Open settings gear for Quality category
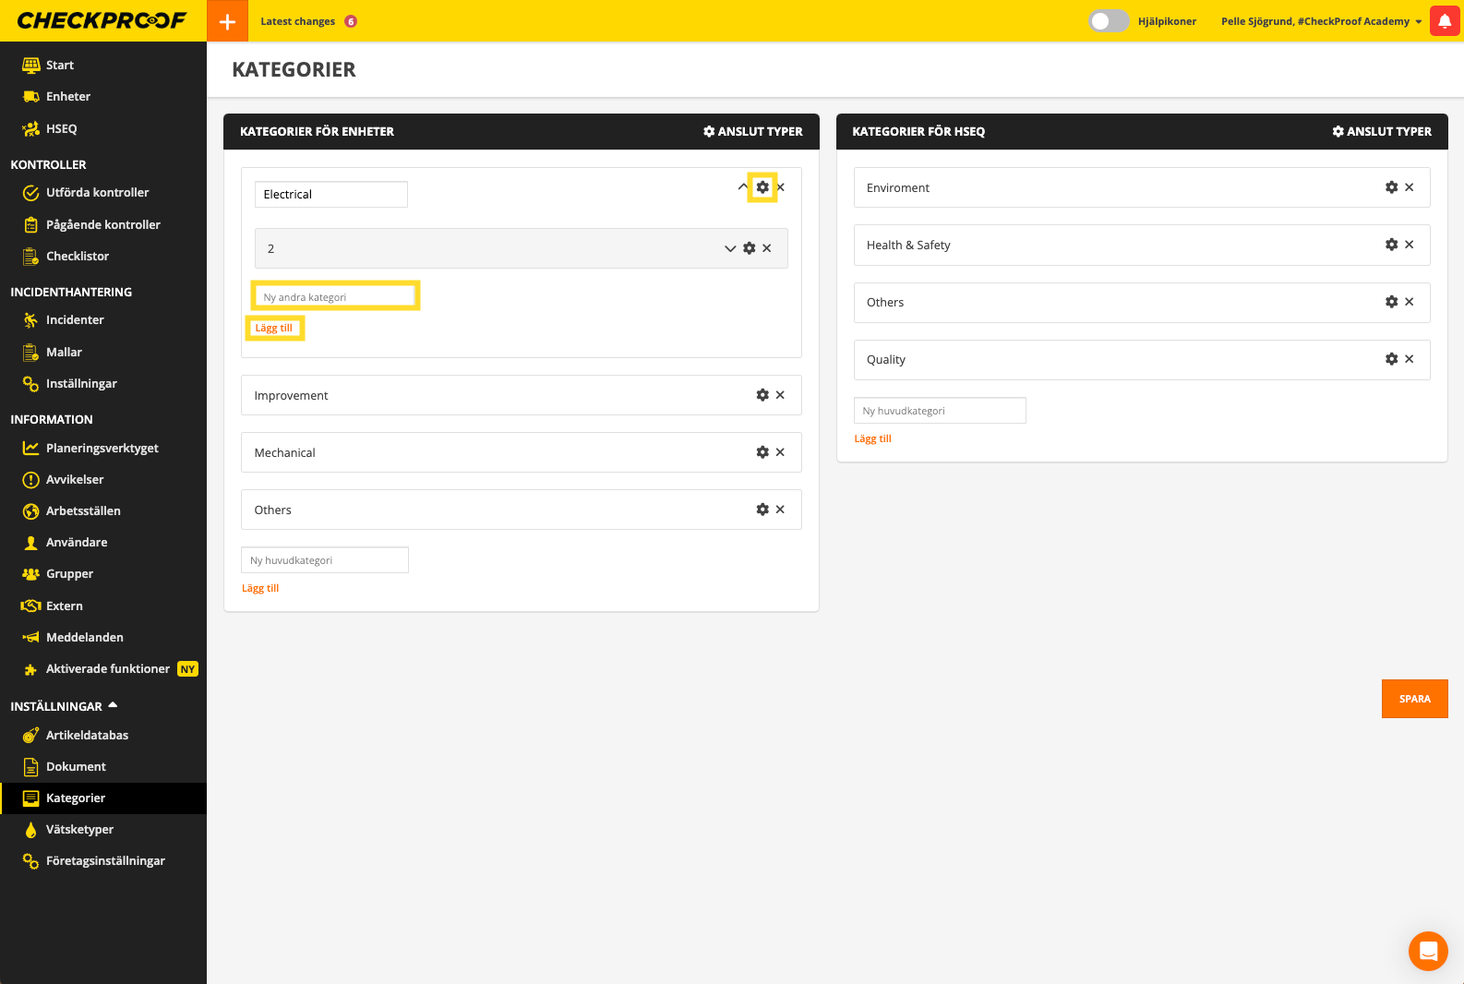This screenshot has width=1464, height=984. point(1391,359)
